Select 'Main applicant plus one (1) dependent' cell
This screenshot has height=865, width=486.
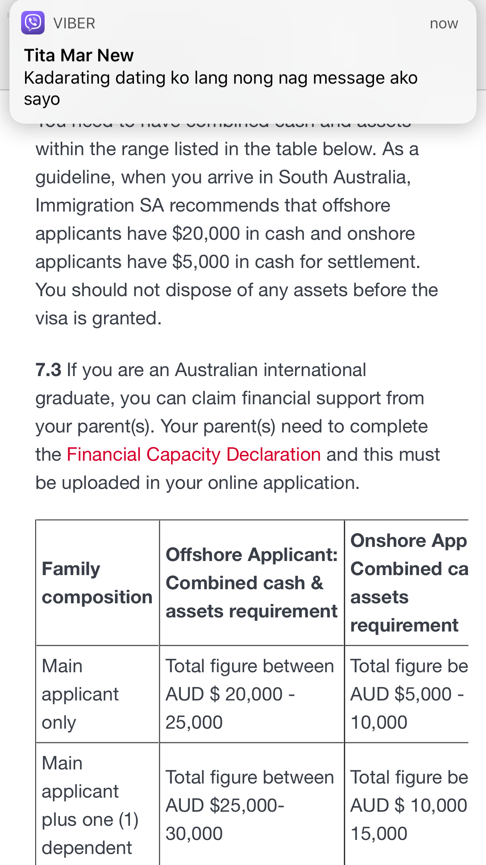90,805
